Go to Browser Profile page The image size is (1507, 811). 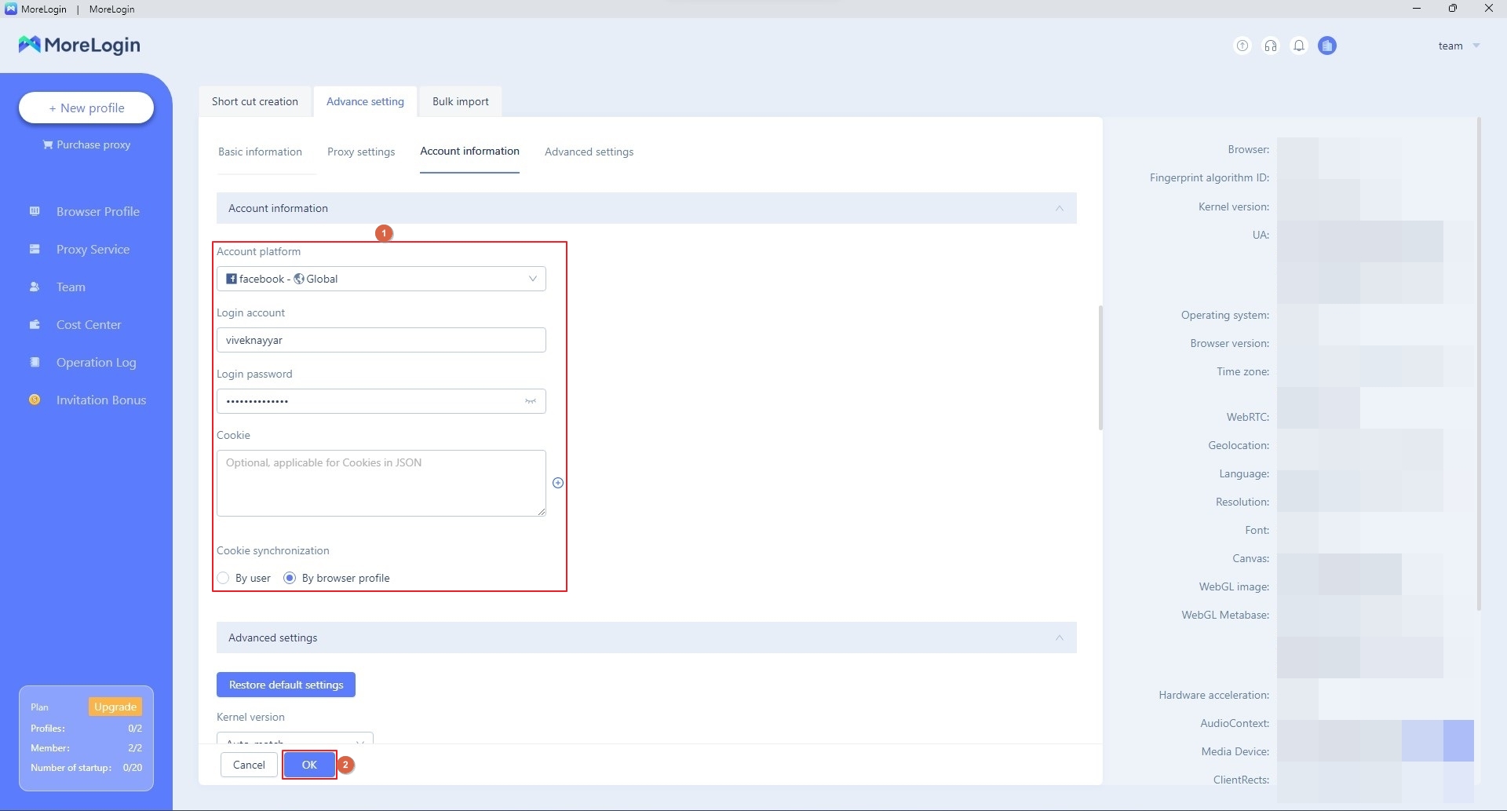(98, 211)
